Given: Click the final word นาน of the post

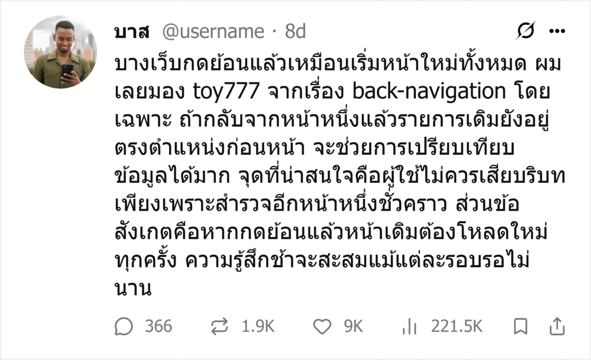Looking at the screenshot, I should 133,288.
